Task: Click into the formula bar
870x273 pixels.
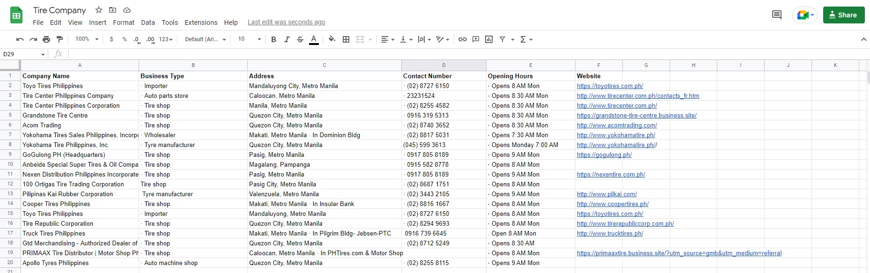Action: 468,54
